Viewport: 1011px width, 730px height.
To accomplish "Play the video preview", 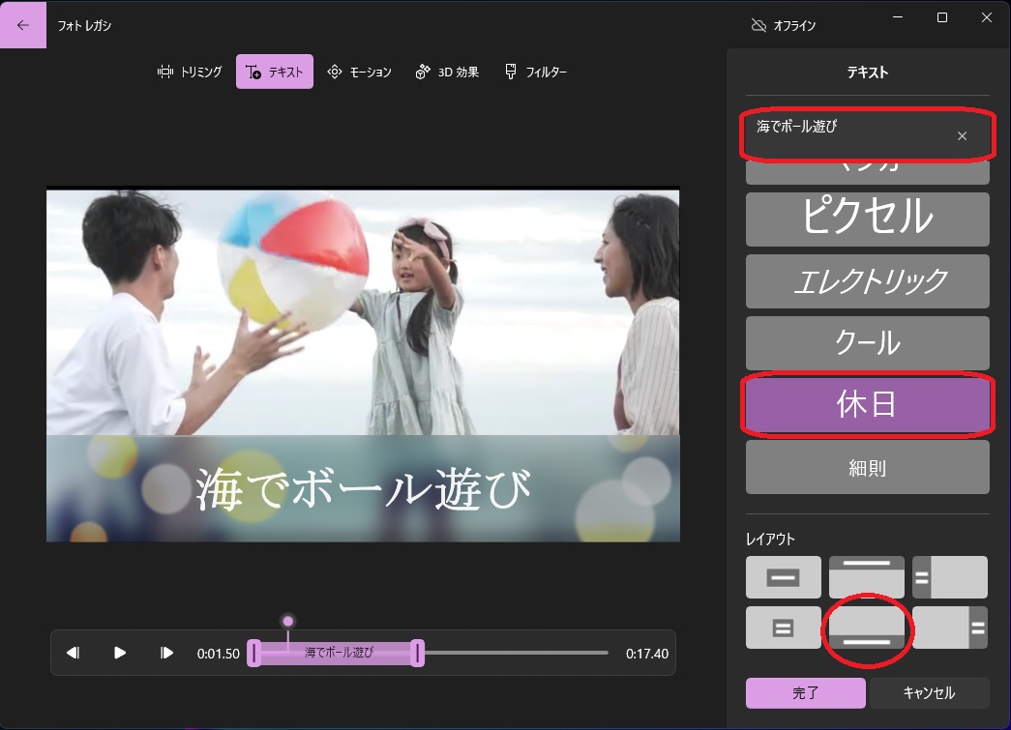I will point(119,653).
